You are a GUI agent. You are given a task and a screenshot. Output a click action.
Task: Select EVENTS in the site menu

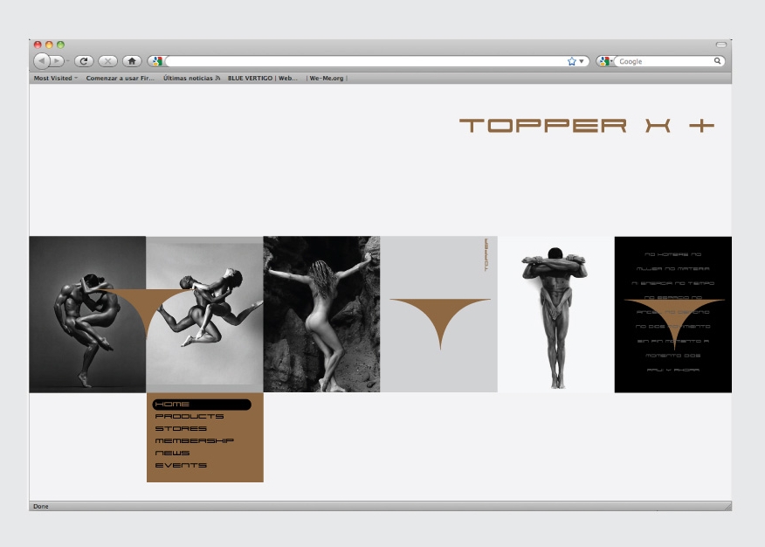pyautogui.click(x=181, y=465)
